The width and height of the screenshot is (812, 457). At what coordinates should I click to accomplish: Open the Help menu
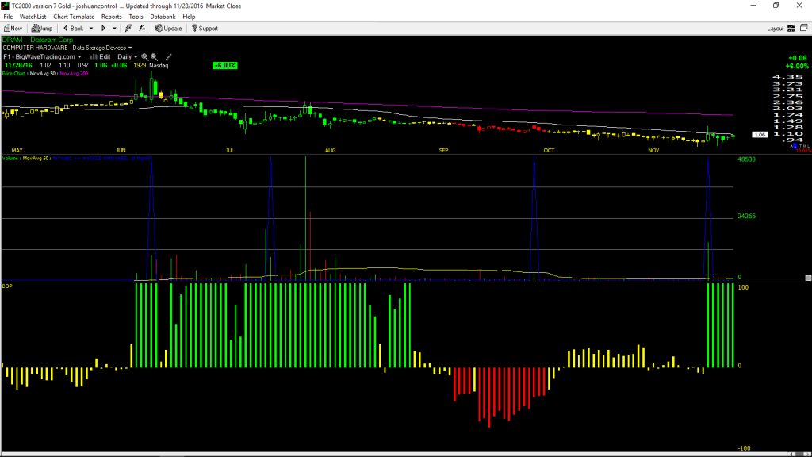[x=189, y=17]
